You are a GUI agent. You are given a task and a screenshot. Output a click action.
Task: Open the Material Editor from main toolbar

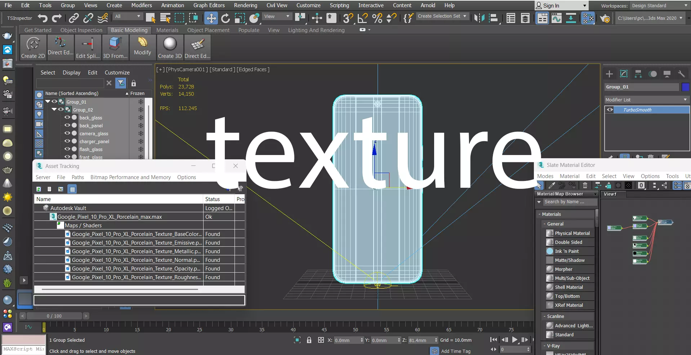(588, 18)
